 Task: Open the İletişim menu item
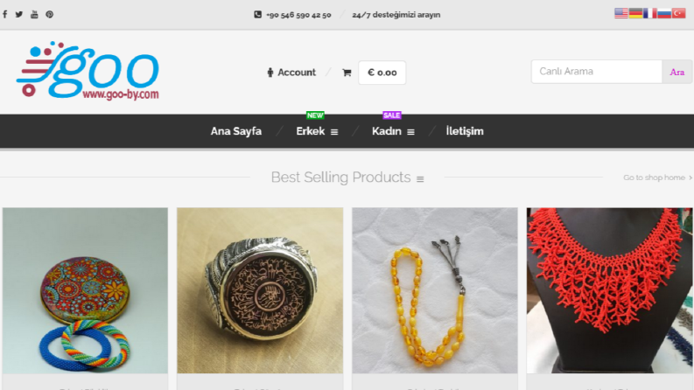point(465,131)
